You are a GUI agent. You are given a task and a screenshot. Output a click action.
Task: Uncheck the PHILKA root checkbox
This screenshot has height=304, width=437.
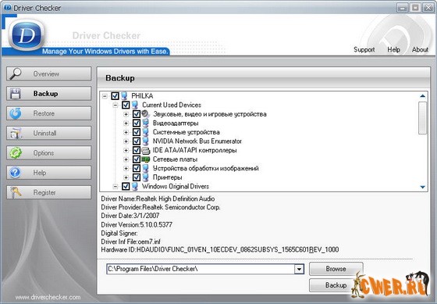pos(115,96)
